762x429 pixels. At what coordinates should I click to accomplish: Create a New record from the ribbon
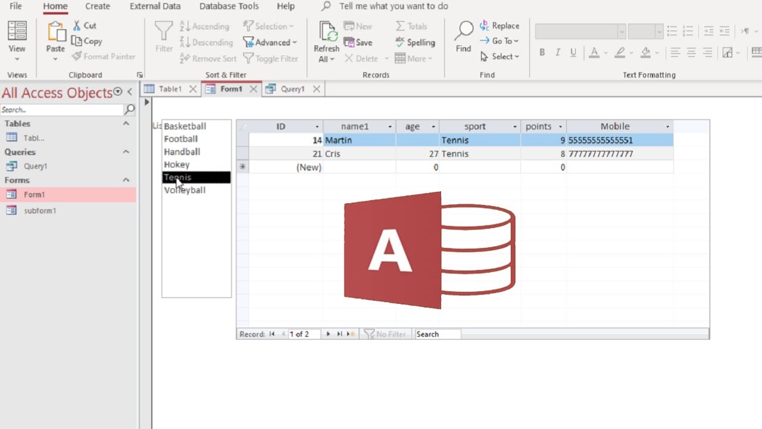coord(358,26)
